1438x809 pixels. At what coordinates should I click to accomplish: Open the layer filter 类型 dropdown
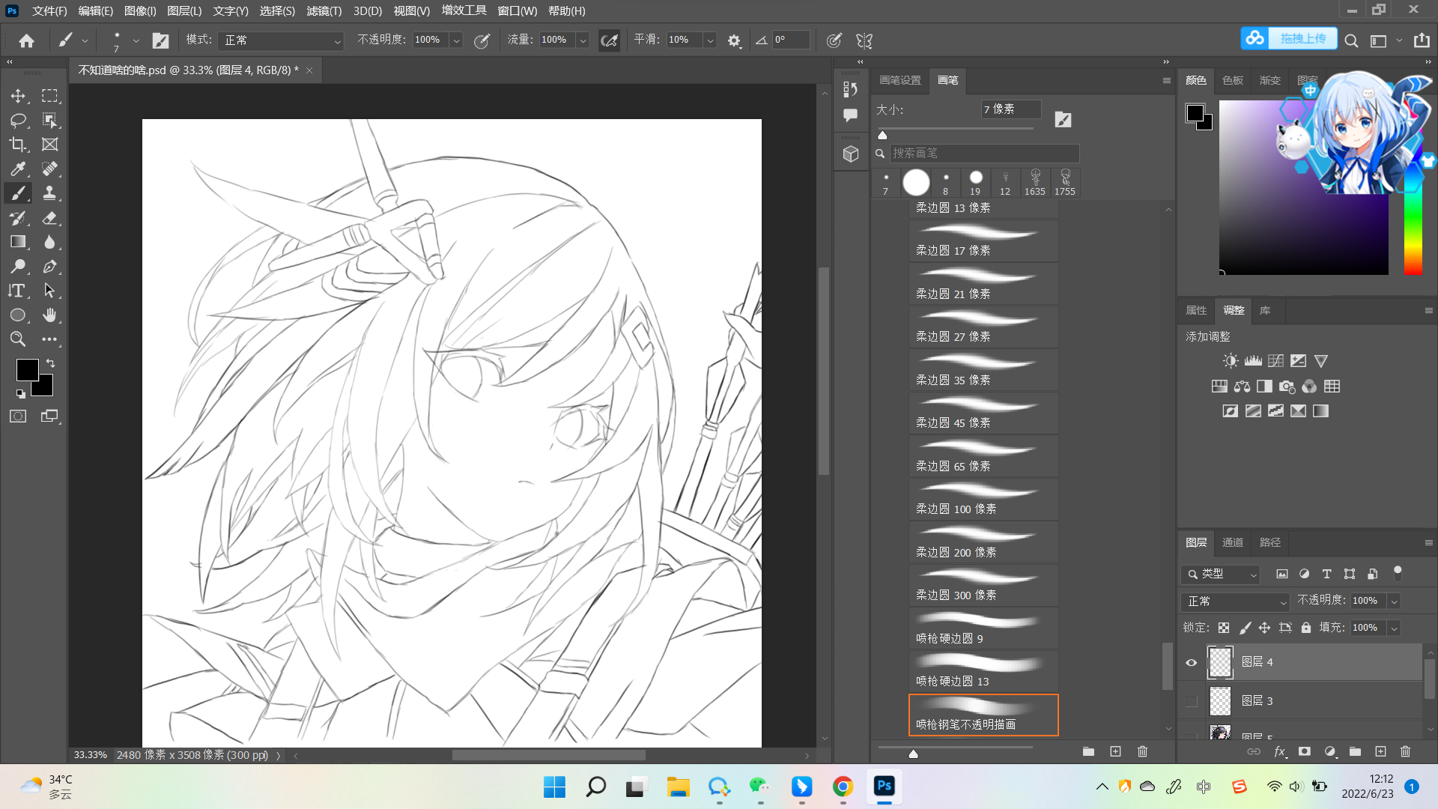pos(1220,574)
